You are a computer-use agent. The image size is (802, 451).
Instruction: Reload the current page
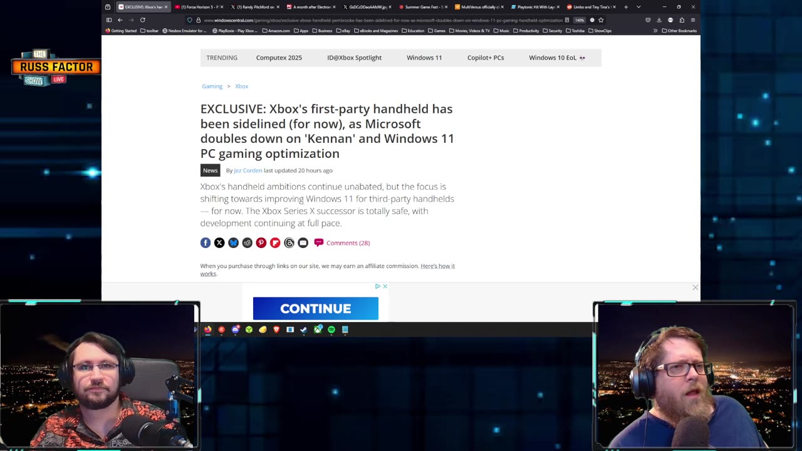click(142, 20)
